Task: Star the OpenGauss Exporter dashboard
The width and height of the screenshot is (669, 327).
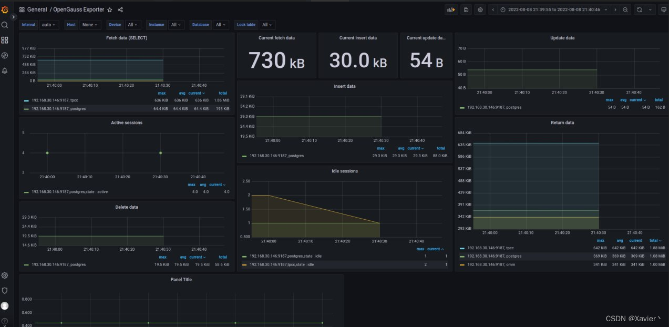Action: pyautogui.click(x=110, y=9)
